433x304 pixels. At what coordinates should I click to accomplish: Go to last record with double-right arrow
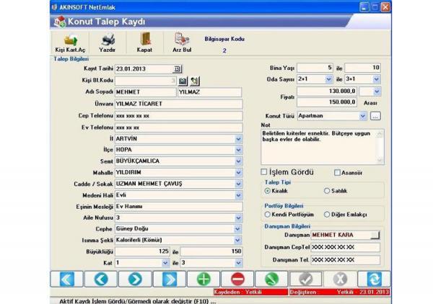point(170,279)
